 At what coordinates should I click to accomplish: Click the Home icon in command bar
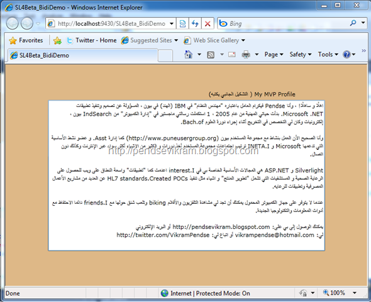tap(189, 55)
